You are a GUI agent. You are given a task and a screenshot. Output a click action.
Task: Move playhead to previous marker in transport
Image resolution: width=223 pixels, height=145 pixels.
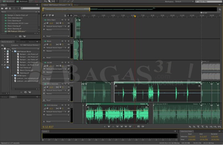pos(117,127)
